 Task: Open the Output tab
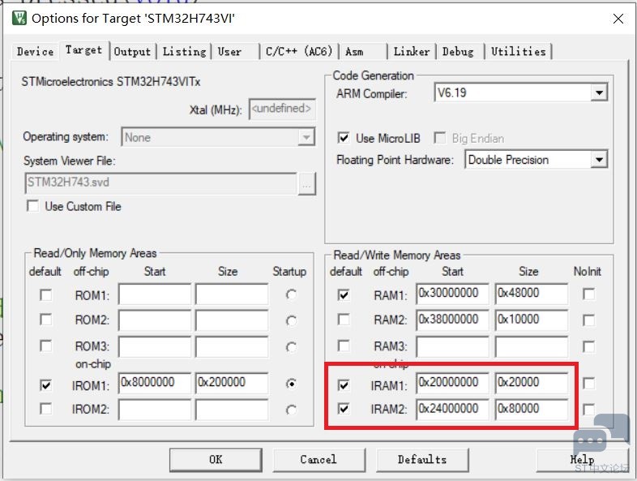tap(132, 52)
